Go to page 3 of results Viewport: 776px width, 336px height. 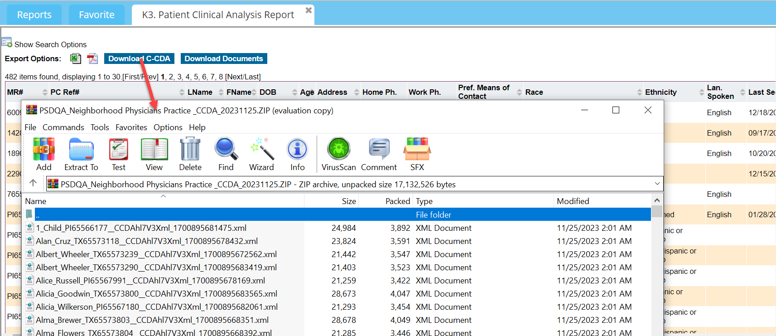(x=179, y=77)
